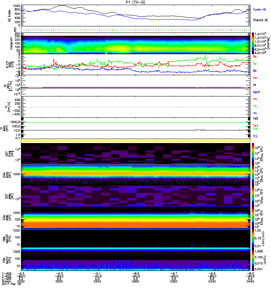The height and width of the screenshot is (289, 271).
Task: Click the SST ions Eflux color bar
Action: pyautogui.click(x=253, y=154)
